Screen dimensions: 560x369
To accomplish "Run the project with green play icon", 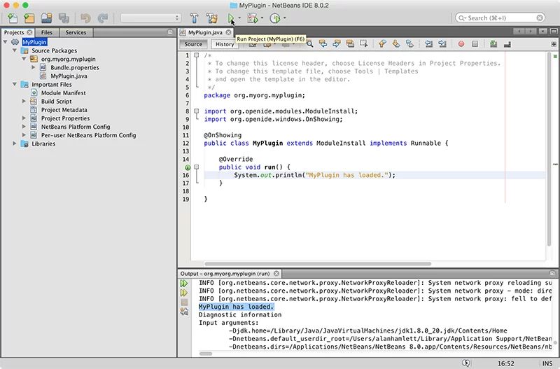I will (x=231, y=18).
